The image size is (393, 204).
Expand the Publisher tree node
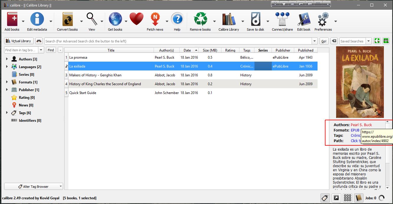[7, 90]
